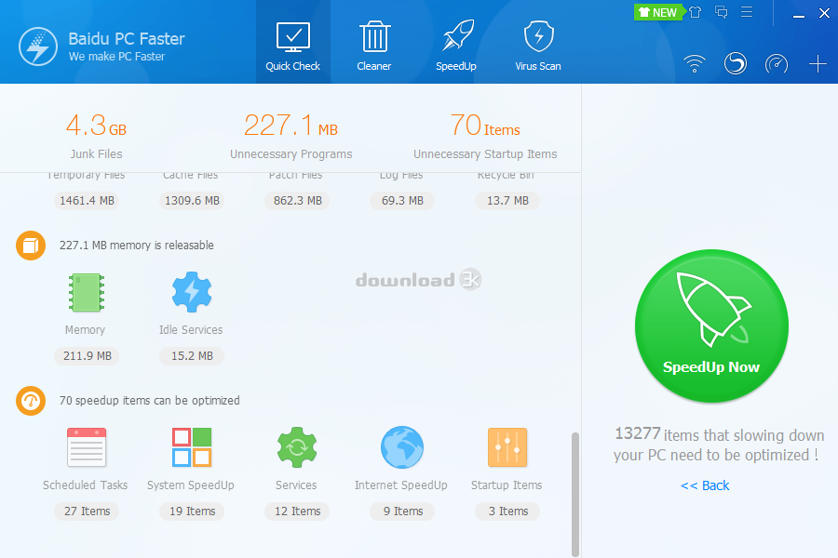838x558 pixels.
Task: Click the 9 Items internet speedup badge
Action: pos(402,511)
